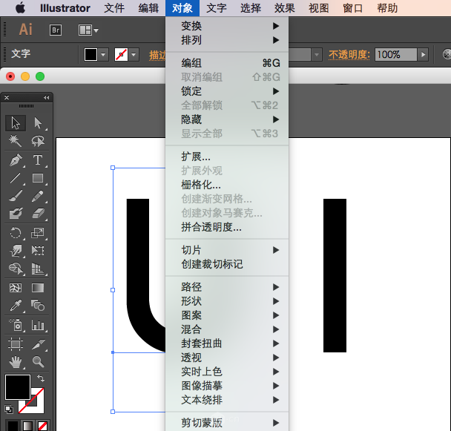This screenshot has width=451, height=431.
Task: Select the Hand tool
Action: [16, 362]
